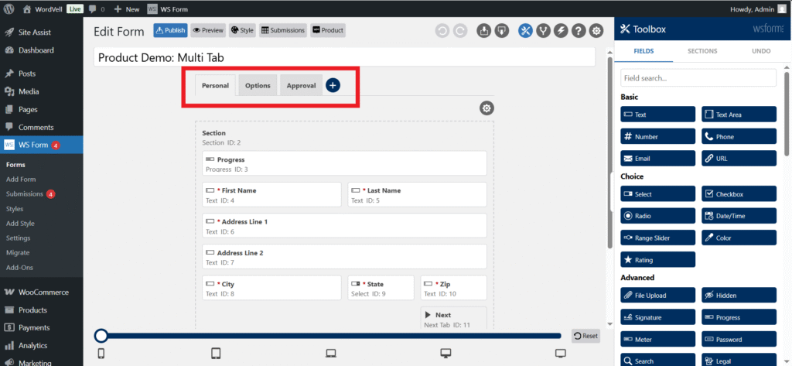Focus the Field search input box
The image size is (792, 366).
(x=698, y=78)
